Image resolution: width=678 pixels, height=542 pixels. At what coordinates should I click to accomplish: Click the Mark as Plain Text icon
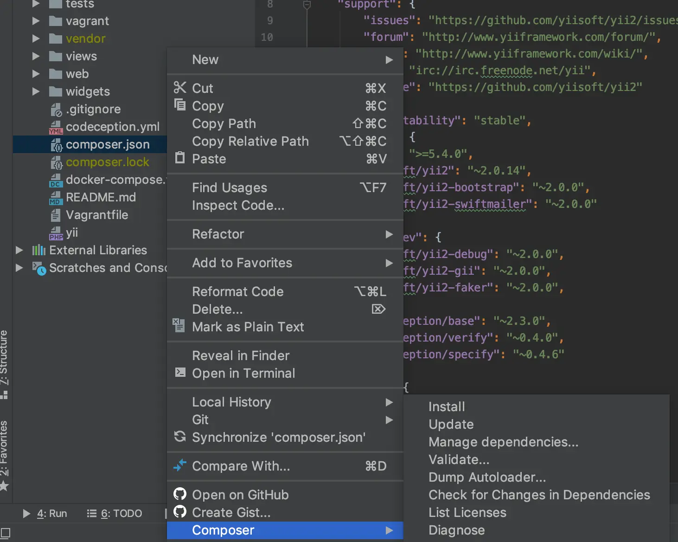pos(179,325)
